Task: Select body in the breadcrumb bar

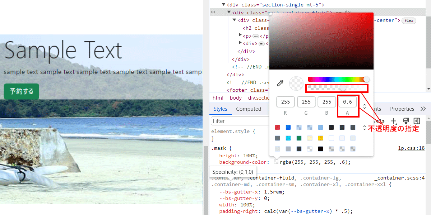Action: click(x=236, y=98)
